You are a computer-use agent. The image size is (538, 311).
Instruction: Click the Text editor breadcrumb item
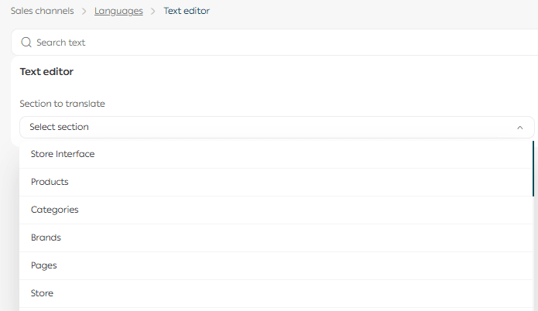pos(187,11)
